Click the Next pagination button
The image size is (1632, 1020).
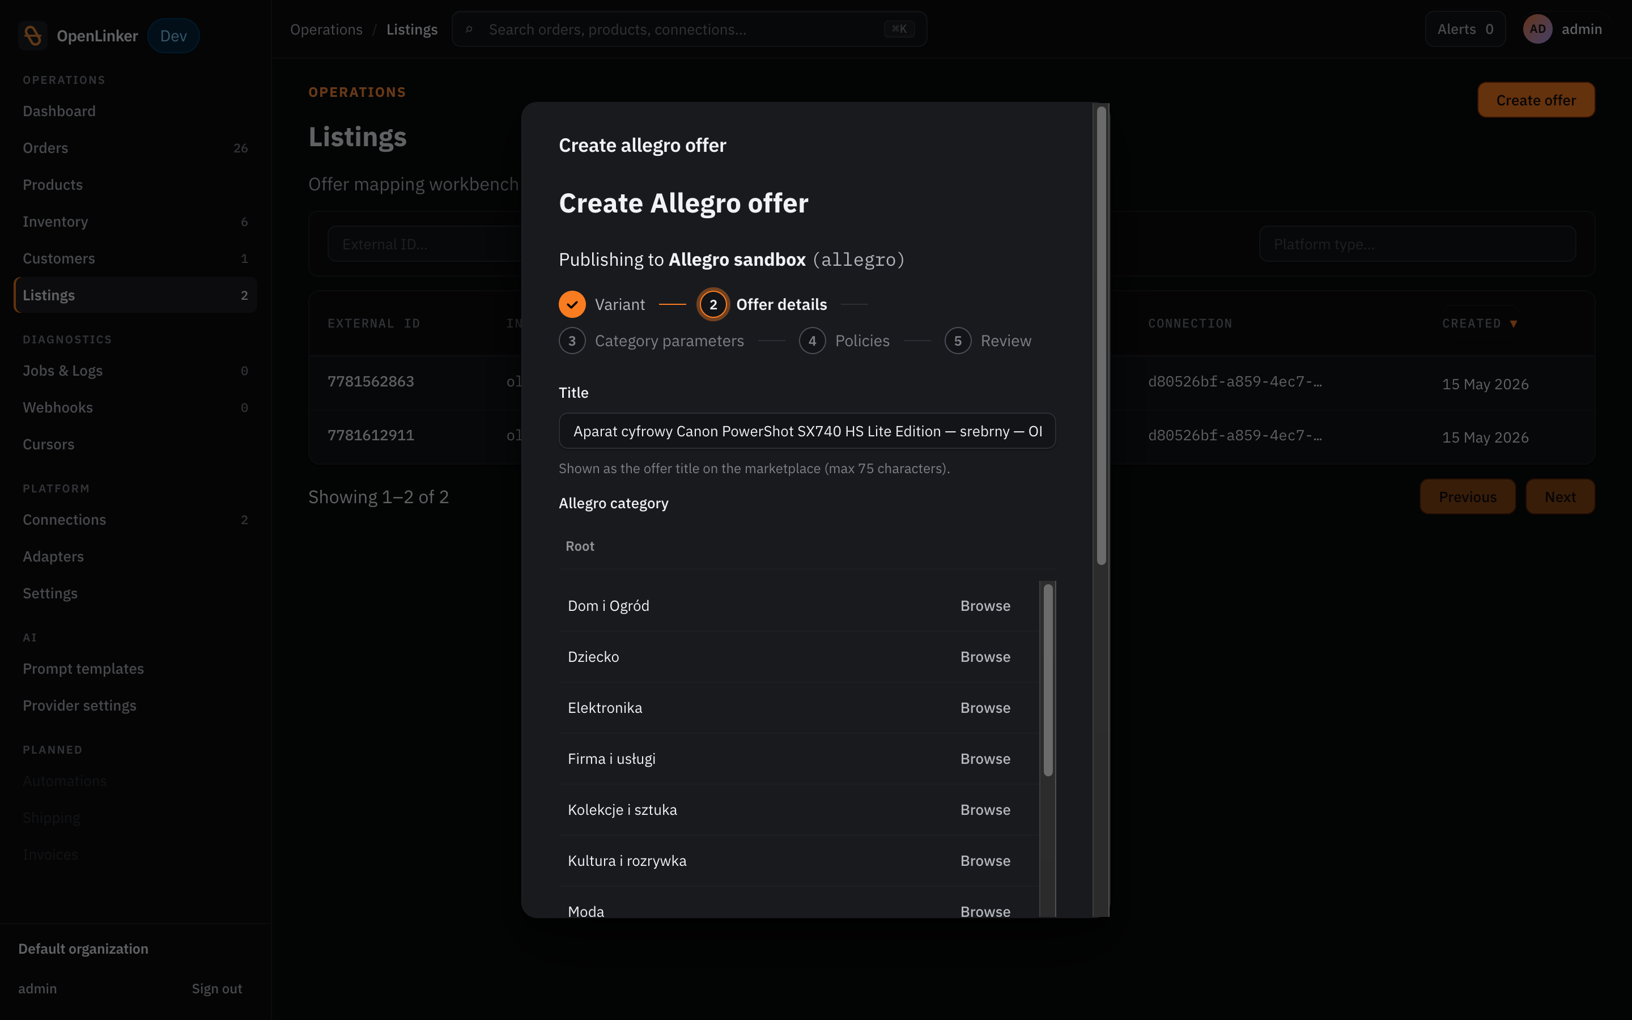click(x=1560, y=496)
